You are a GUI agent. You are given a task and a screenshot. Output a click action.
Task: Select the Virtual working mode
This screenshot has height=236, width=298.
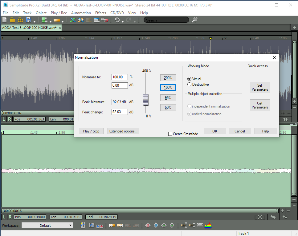190,79
